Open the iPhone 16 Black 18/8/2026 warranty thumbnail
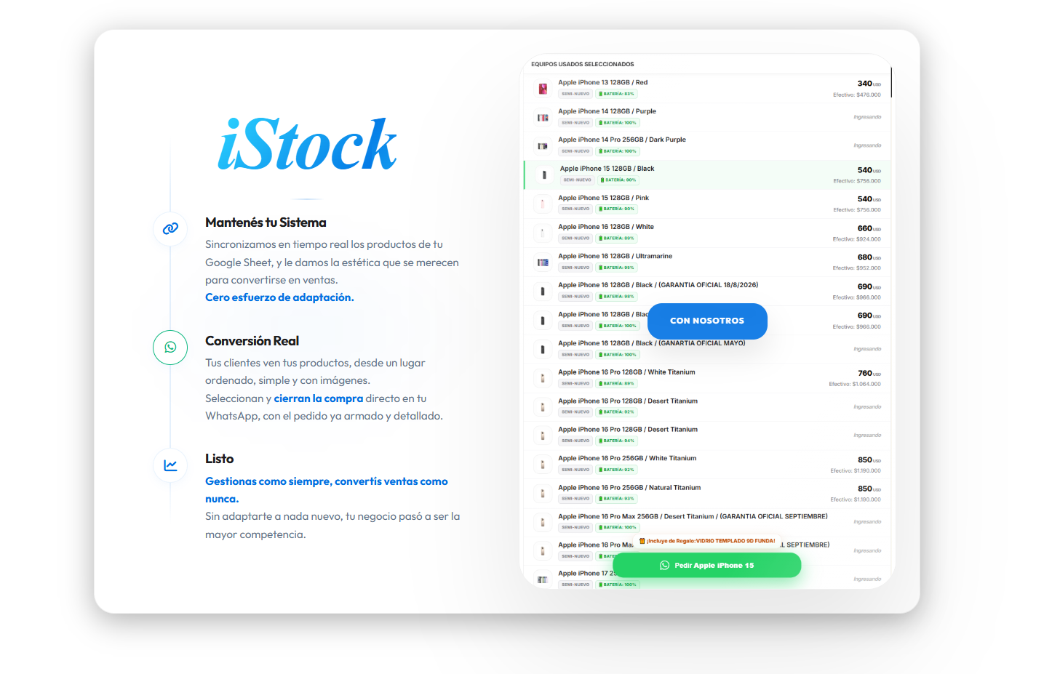 tap(543, 292)
